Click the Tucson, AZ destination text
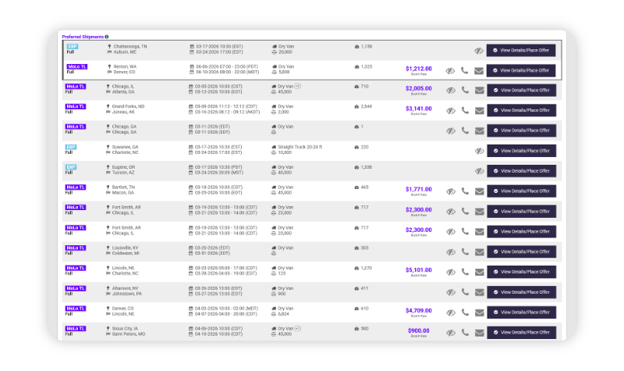624x371 pixels. (123, 173)
